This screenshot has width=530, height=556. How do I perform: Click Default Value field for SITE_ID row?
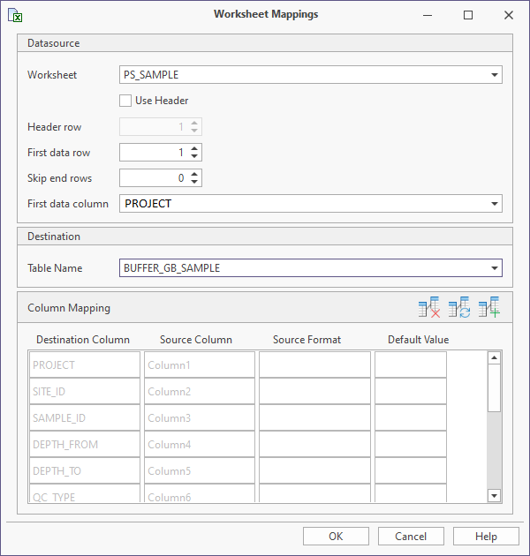(x=410, y=392)
